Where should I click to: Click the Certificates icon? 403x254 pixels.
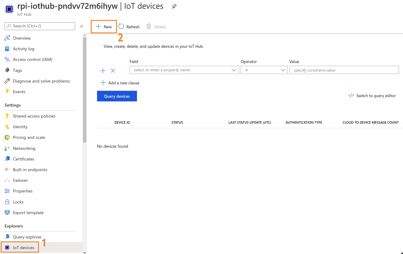click(x=7, y=159)
